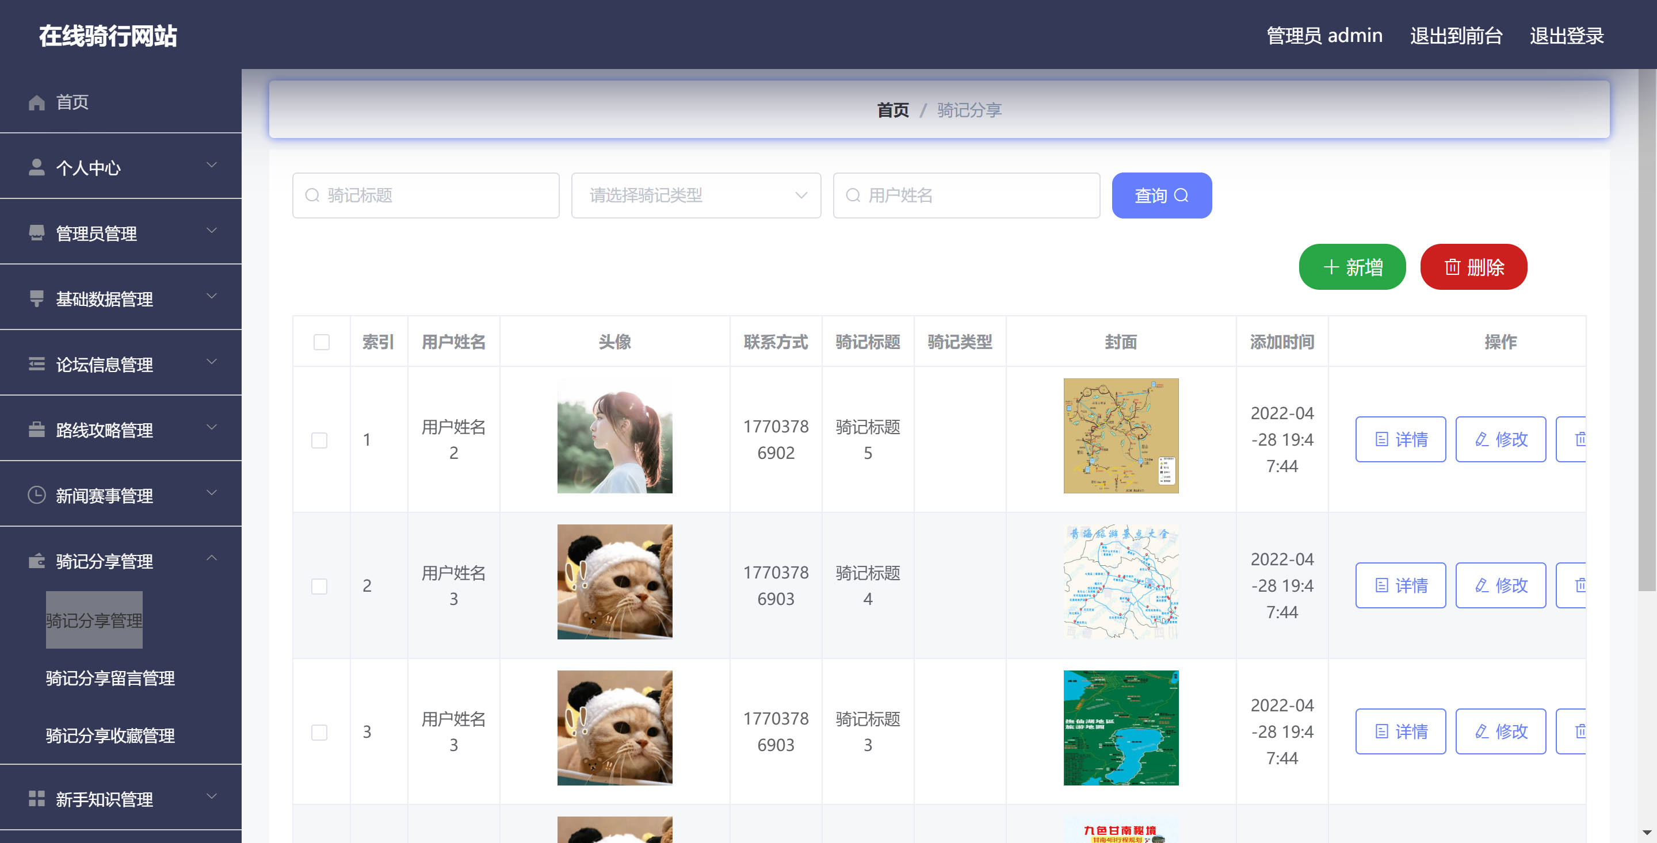Click 首页 in the breadcrumb
1657x843 pixels.
(893, 110)
